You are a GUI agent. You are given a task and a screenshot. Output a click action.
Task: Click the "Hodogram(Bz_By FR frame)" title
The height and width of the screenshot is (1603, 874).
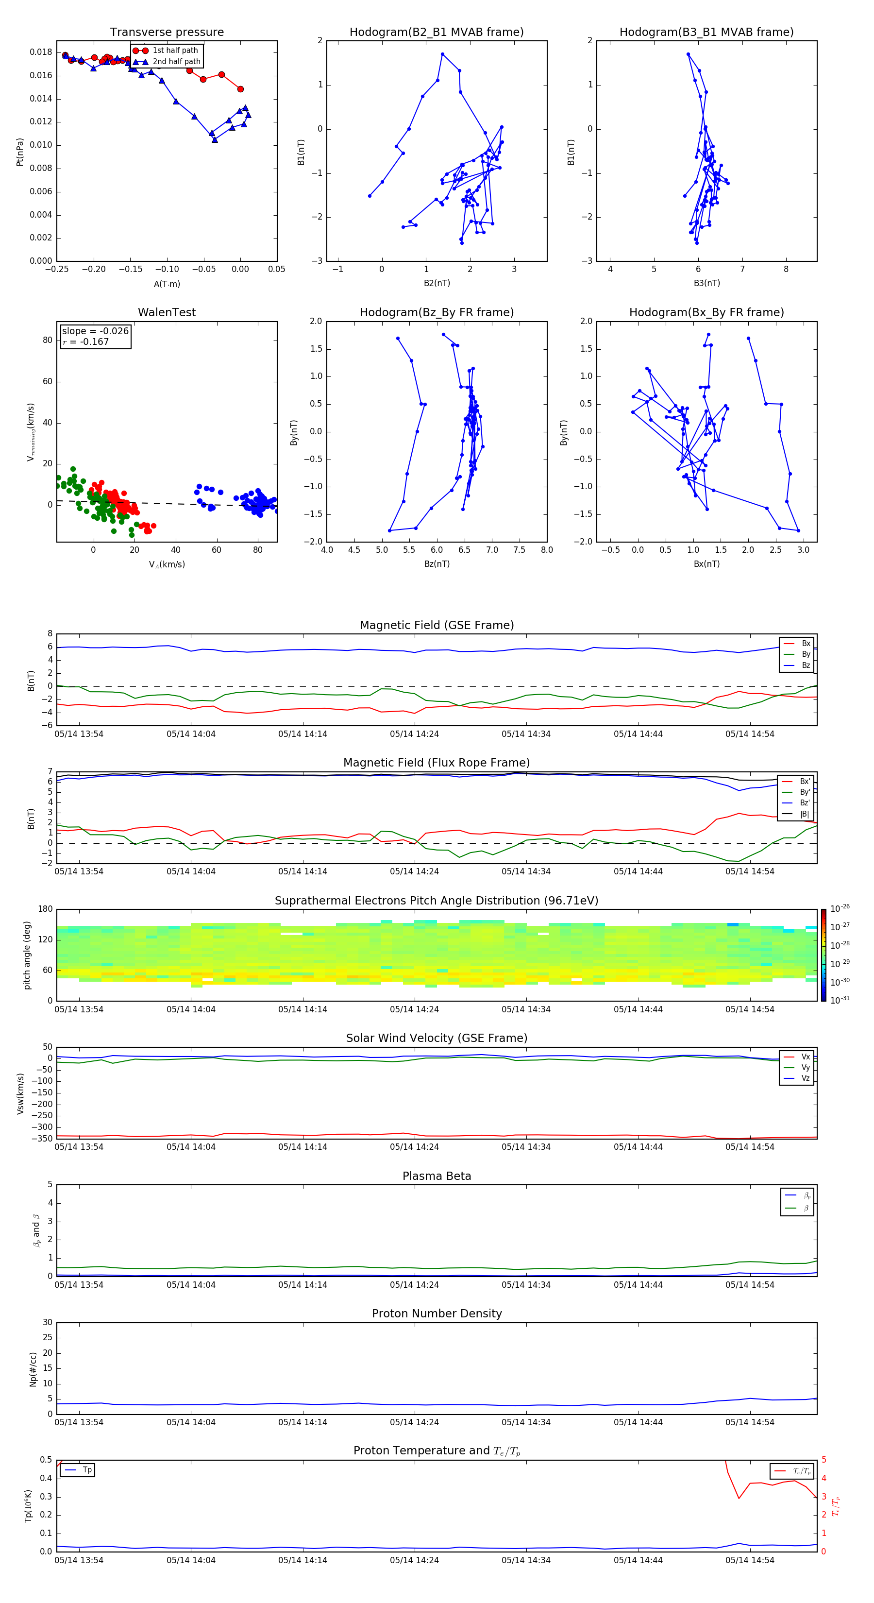click(x=437, y=312)
